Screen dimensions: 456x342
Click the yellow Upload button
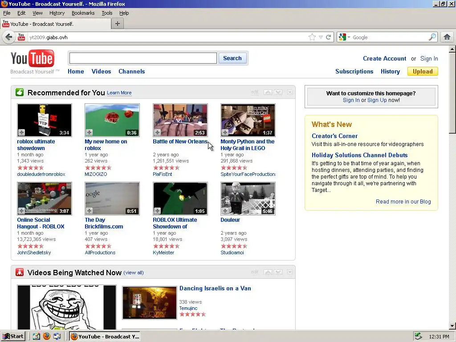point(423,71)
